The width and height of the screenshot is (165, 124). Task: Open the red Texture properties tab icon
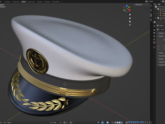click(x=154, y=47)
